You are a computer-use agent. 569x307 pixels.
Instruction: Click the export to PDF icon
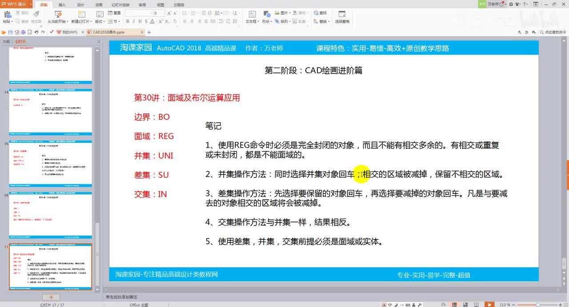[17, 32]
